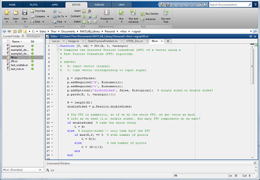Image resolution: width=260 pixels, height=180 pixels.
Task: Click the Compare files button
Action: point(38,16)
